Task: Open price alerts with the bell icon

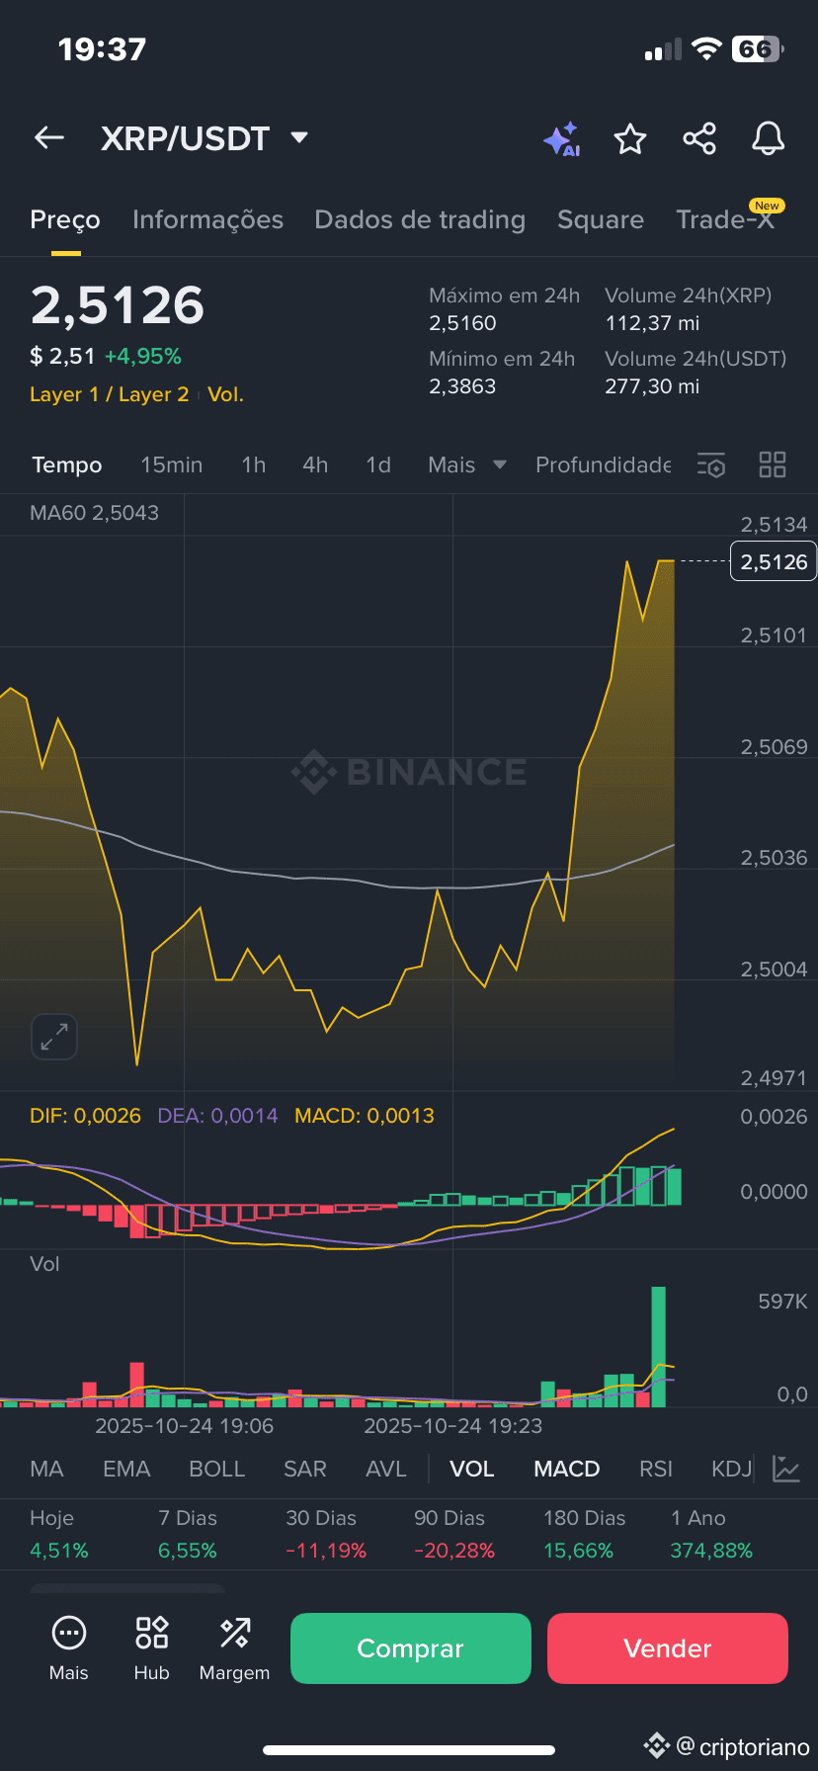Action: pyautogui.click(x=768, y=139)
